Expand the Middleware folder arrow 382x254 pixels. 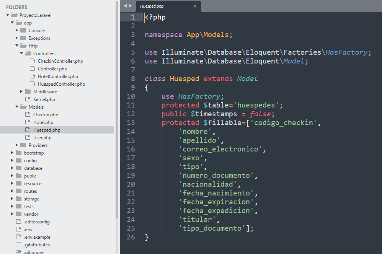point(21,92)
